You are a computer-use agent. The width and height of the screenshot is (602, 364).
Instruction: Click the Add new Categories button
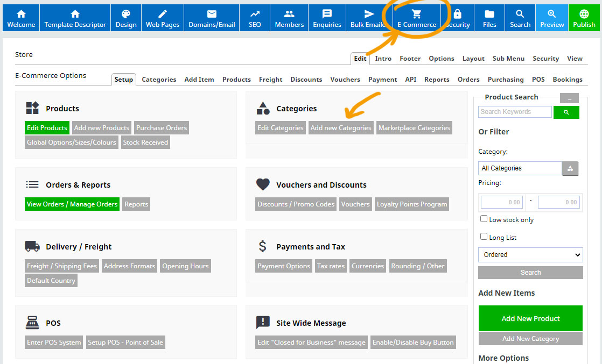click(x=341, y=128)
